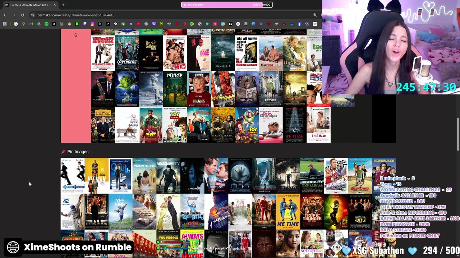Pick The Mist poster from image pool

tap(288, 176)
